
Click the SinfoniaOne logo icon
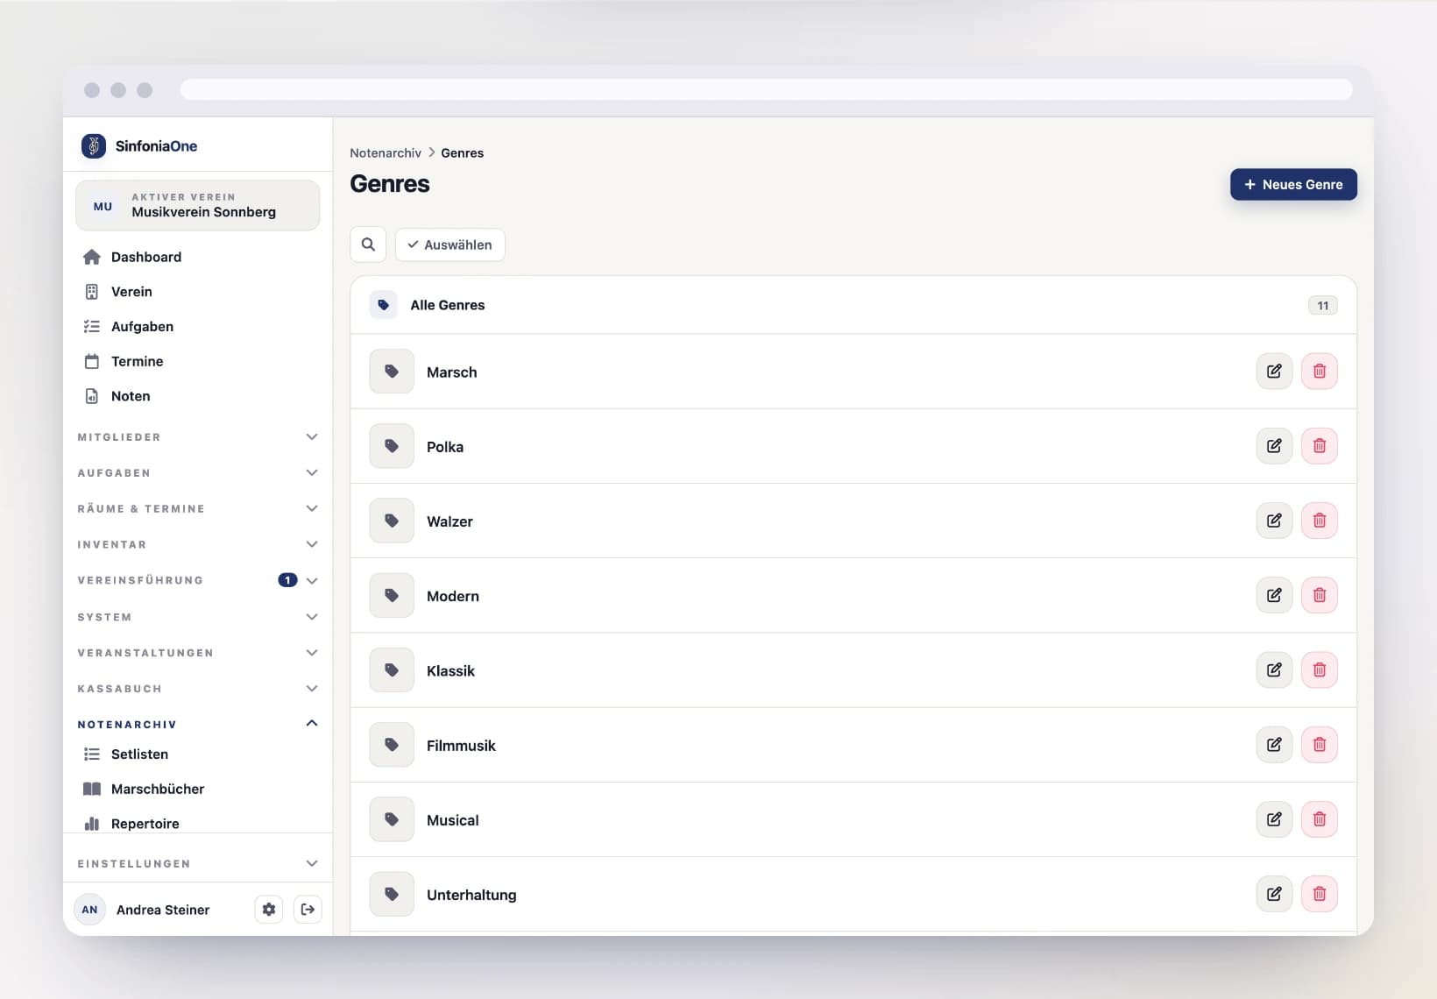pyautogui.click(x=94, y=145)
